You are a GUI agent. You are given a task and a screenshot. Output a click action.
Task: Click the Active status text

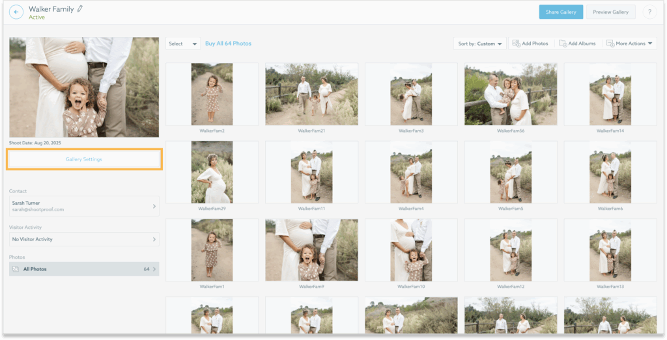pyautogui.click(x=36, y=18)
